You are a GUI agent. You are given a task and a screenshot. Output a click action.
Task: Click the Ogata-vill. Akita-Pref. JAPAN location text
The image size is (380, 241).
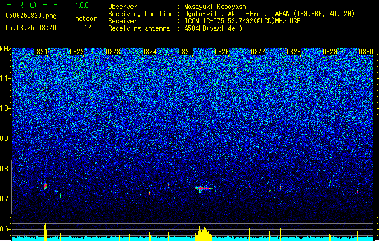click(x=269, y=14)
